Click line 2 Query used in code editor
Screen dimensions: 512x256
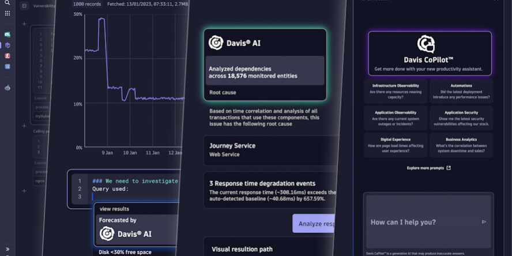[110, 189]
